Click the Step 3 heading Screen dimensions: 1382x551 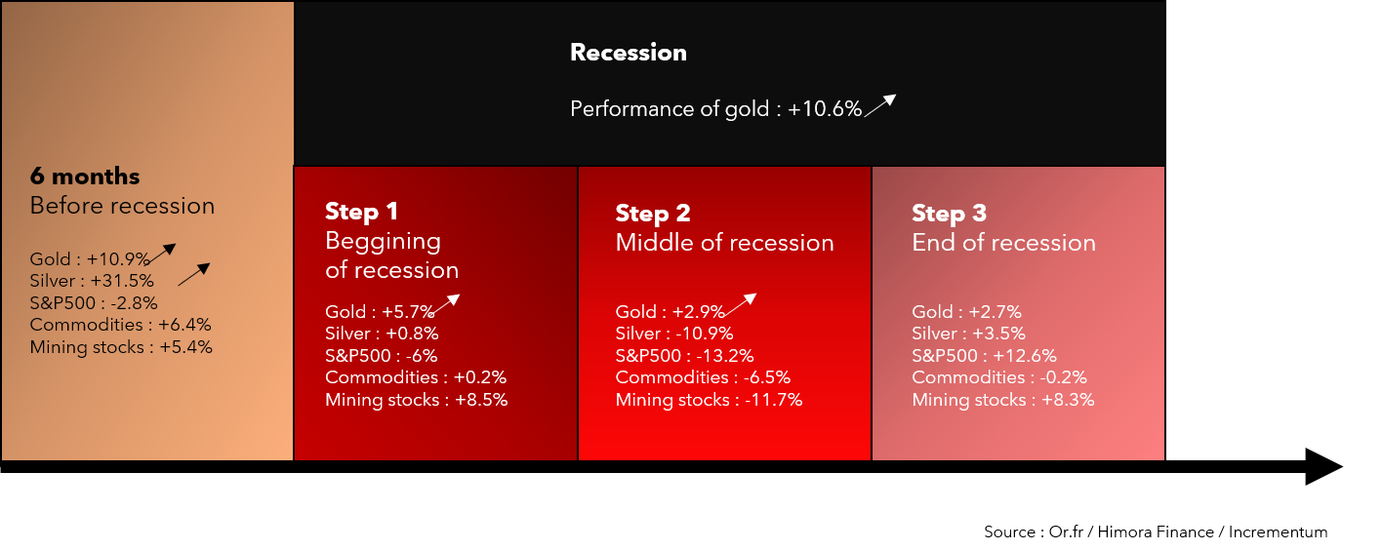pos(950,214)
